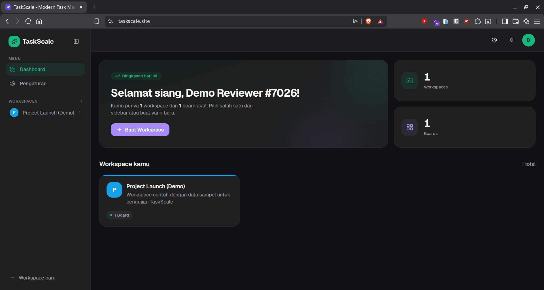Image resolution: width=544 pixels, height=290 pixels.
Task: Select the TaskScale browser tab
Action: (x=44, y=7)
